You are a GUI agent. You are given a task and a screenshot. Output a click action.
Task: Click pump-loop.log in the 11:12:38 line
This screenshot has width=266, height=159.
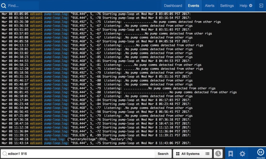point(57,127)
